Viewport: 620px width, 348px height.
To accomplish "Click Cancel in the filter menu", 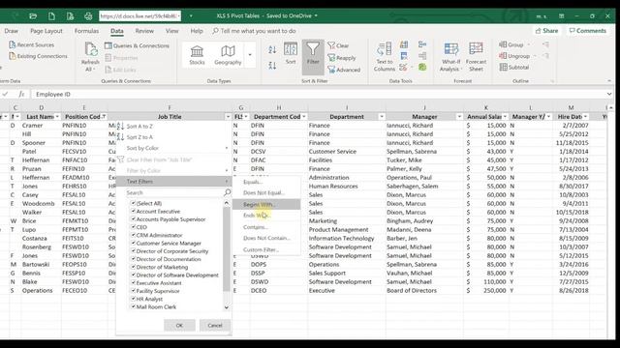I will point(215,325).
